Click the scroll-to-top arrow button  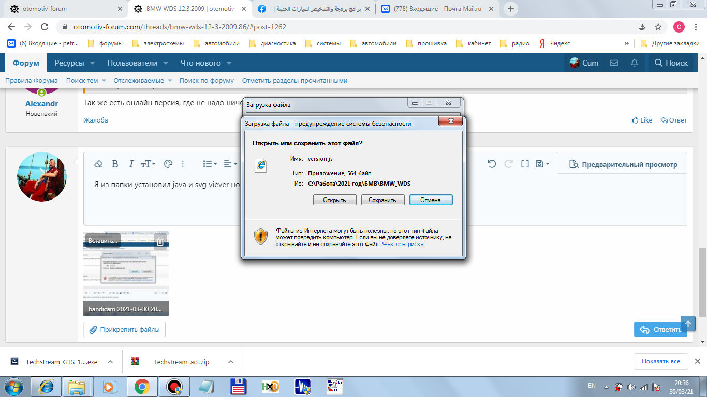688,324
